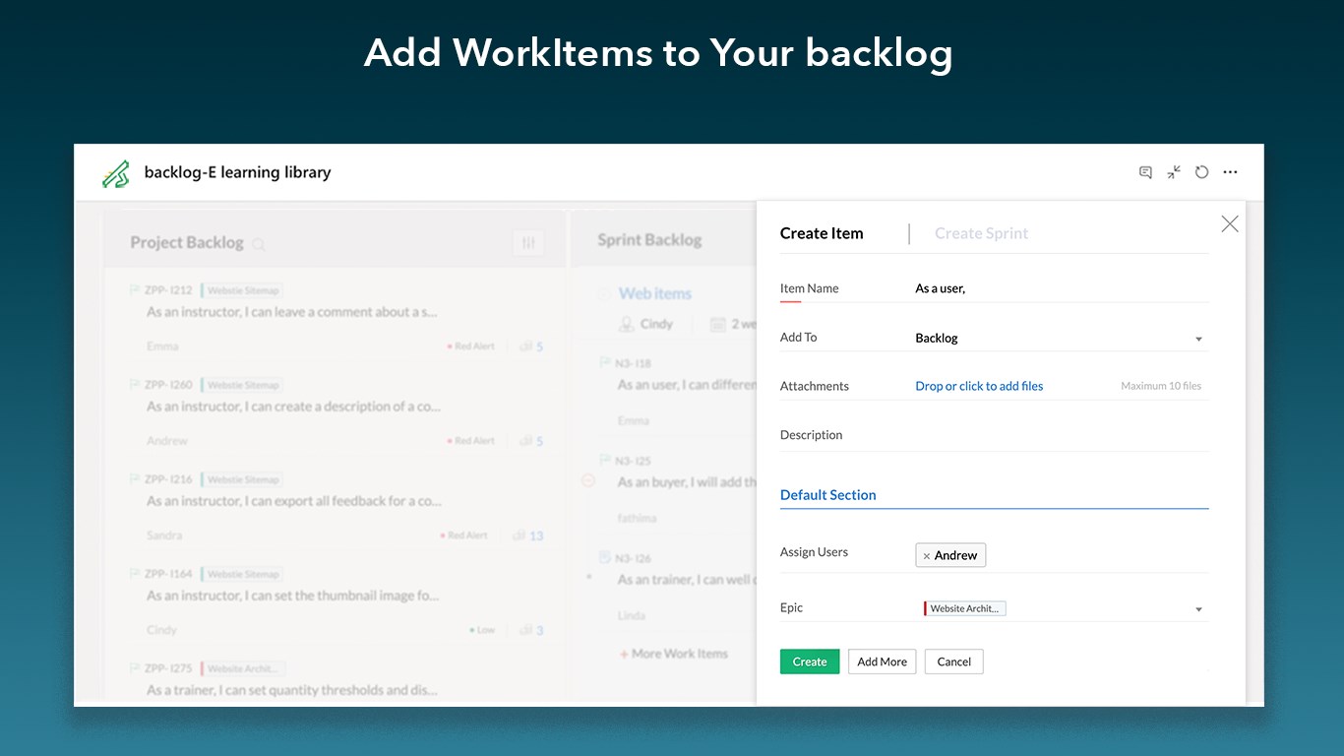Click the red blocked icon near N3-I25

[x=588, y=480]
